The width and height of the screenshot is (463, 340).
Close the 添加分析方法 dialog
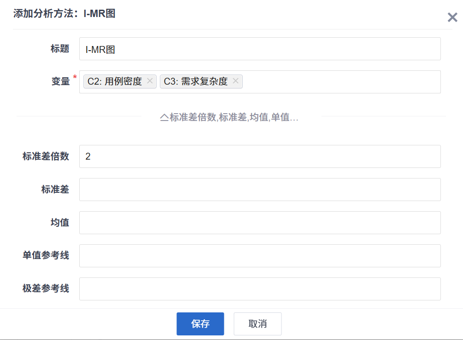tap(452, 17)
